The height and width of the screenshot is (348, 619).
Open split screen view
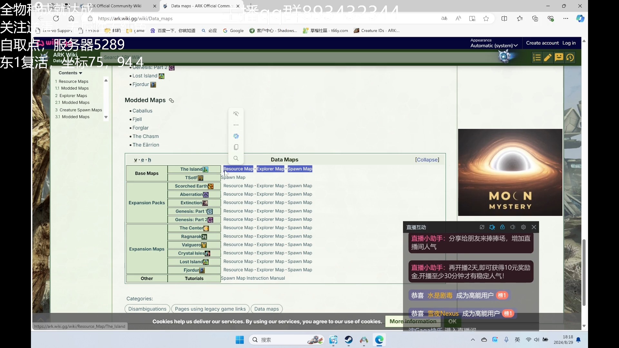504,18
